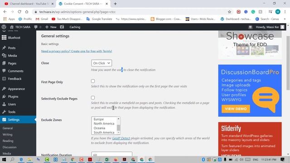The image size is (290, 163).
Task: Open the TECH SARA site home link
Action: point(20,27)
